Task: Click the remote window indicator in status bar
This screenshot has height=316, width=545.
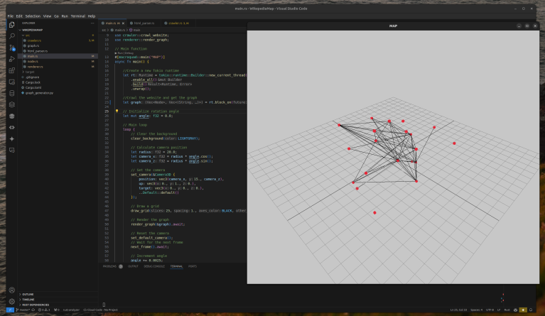Action: tap(10, 310)
